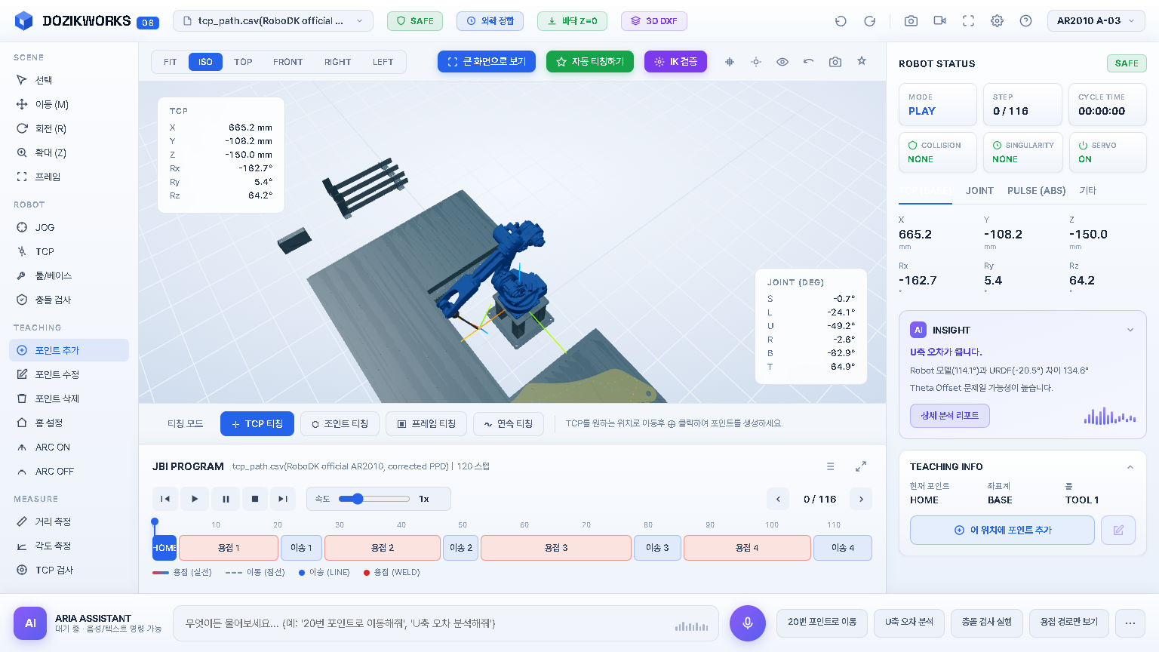Insert an ARC OFF command

69,471
